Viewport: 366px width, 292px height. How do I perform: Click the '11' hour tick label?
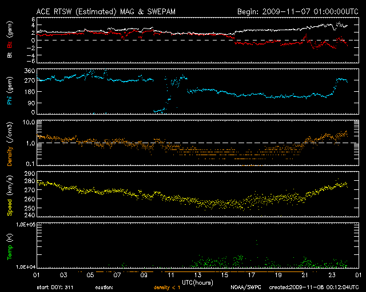pos(171,275)
